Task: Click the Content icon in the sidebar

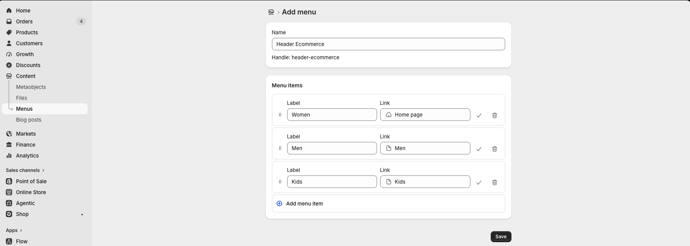Action: click(x=9, y=76)
